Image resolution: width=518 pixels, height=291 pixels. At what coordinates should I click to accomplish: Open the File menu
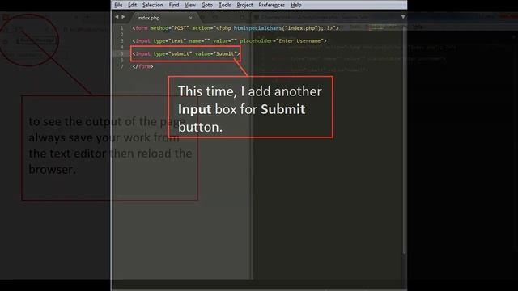click(x=118, y=5)
